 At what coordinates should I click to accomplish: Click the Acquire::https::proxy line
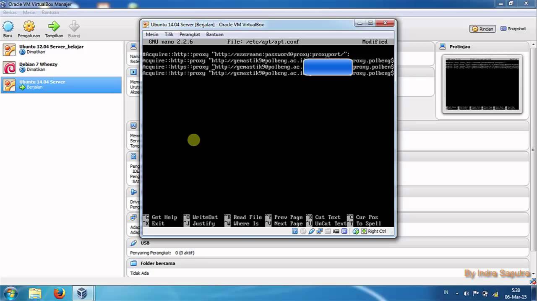tap(268, 67)
